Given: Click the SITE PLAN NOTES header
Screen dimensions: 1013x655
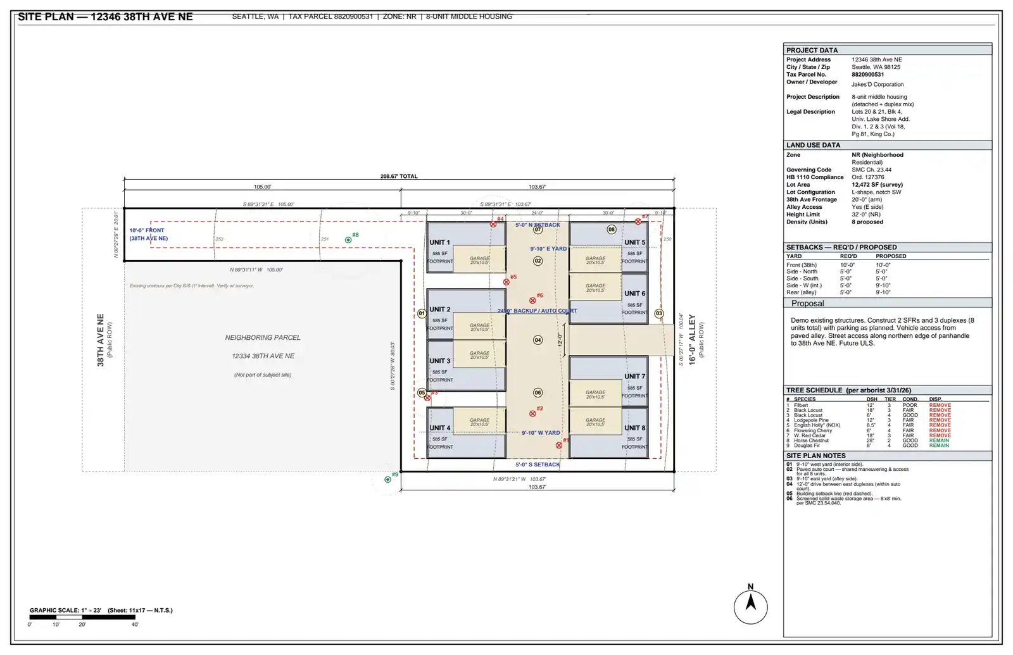Looking at the screenshot, I should [888, 456].
